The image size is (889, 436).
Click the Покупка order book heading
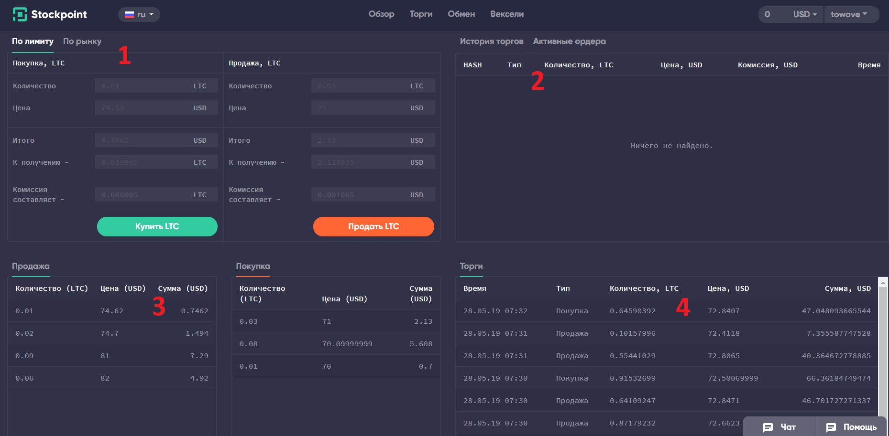253,266
